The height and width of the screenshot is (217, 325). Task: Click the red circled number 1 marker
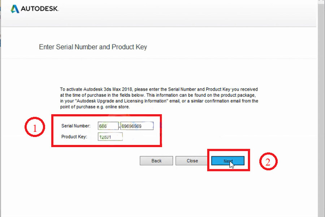click(34, 128)
